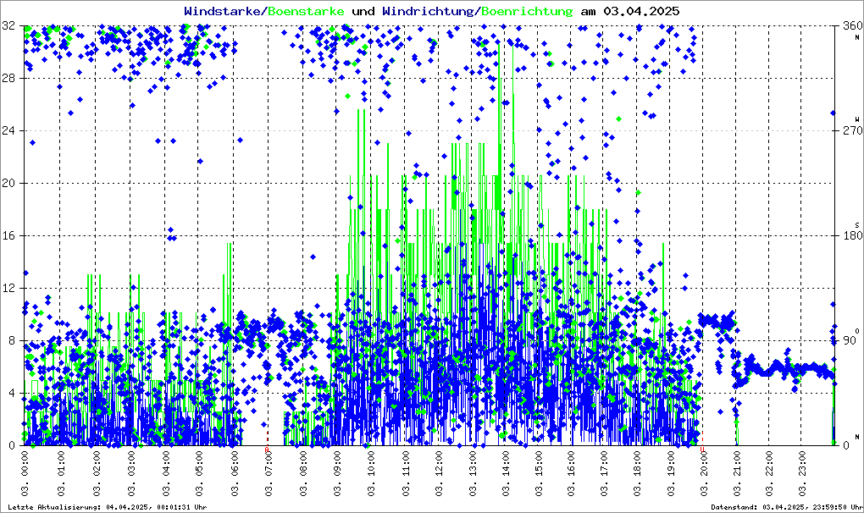Click the 'O' compass label above 90
Screen dimensions: 864x513
[x=857, y=329]
